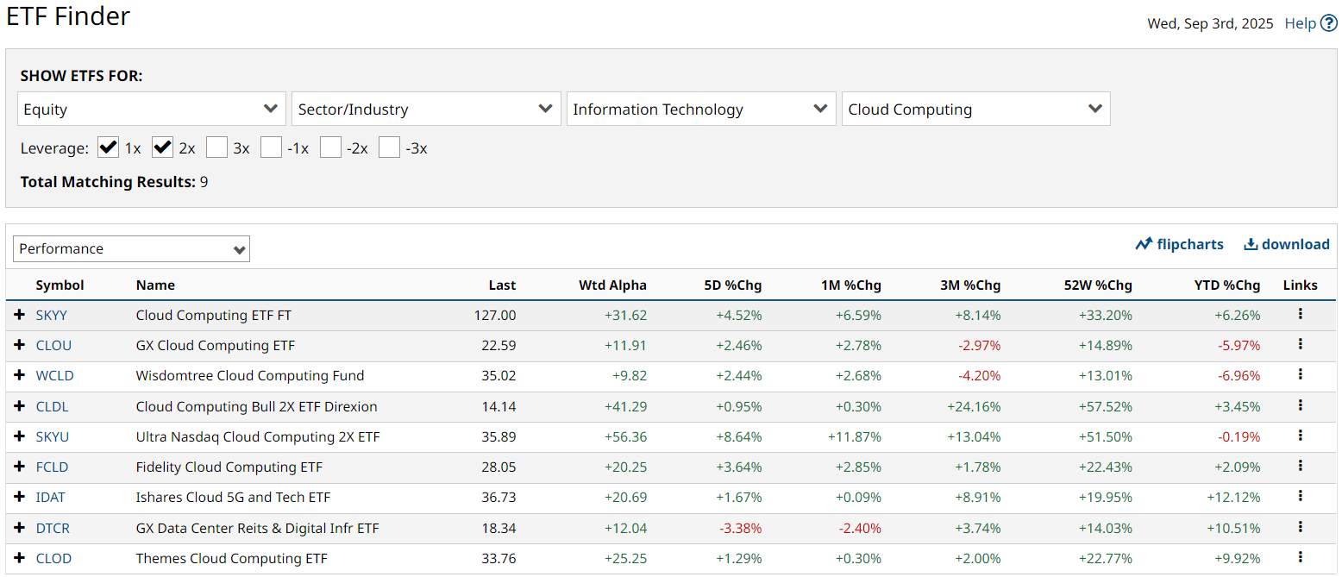This screenshot has height=577, width=1342.
Task: Expand the CLDL row plus sign
Action: pos(20,406)
